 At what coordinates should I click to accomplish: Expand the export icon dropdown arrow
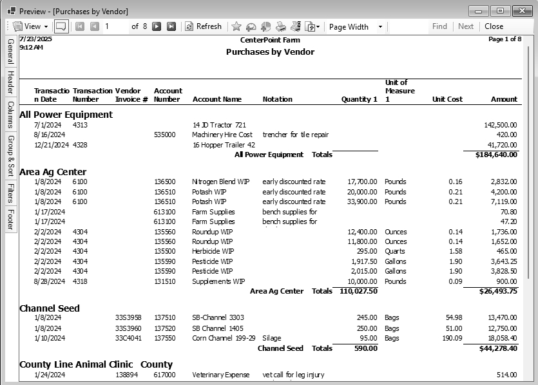point(318,27)
